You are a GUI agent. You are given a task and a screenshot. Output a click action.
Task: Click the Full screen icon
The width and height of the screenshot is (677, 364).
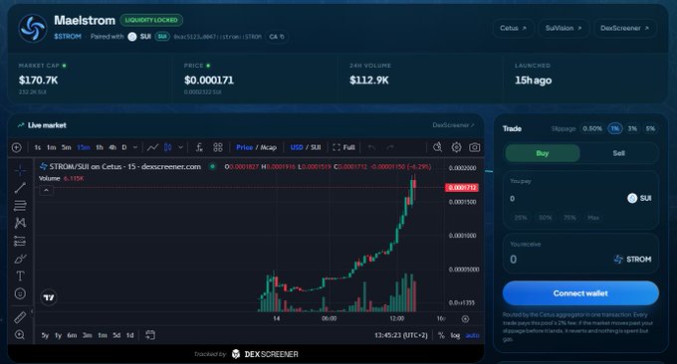pos(343,147)
